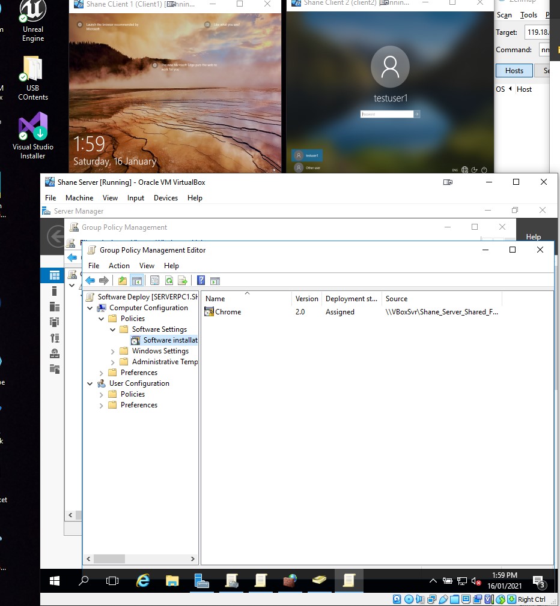The image size is (560, 606).
Task: Expand the Administrative Templates node
Action: tap(112, 362)
